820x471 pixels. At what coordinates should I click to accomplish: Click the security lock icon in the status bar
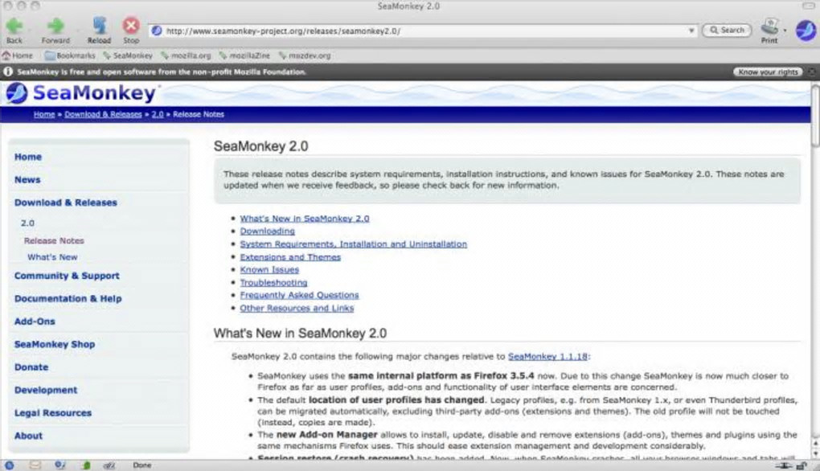click(801, 465)
